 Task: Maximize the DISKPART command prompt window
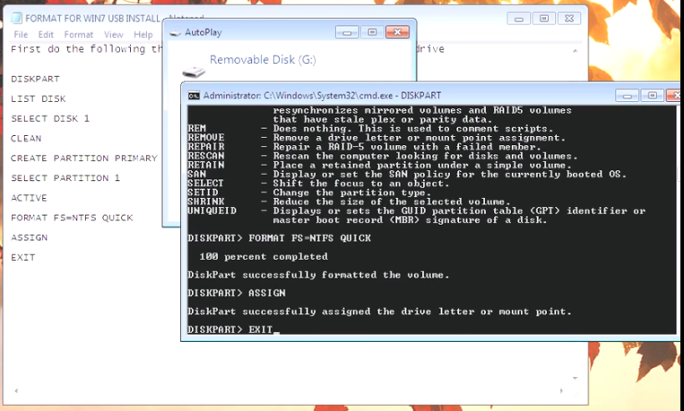click(651, 95)
